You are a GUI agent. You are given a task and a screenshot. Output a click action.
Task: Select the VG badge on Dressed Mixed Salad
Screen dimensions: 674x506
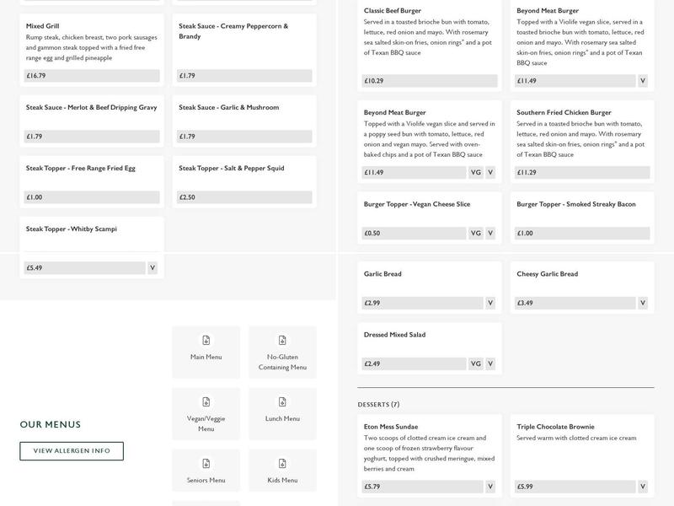point(475,364)
